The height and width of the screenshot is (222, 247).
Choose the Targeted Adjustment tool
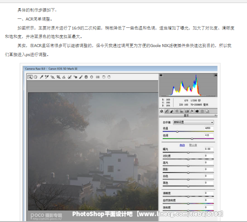[x=53, y=77]
